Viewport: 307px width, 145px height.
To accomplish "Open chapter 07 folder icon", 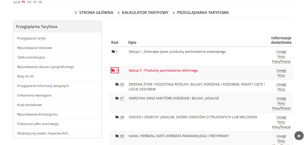I will click(117, 98).
